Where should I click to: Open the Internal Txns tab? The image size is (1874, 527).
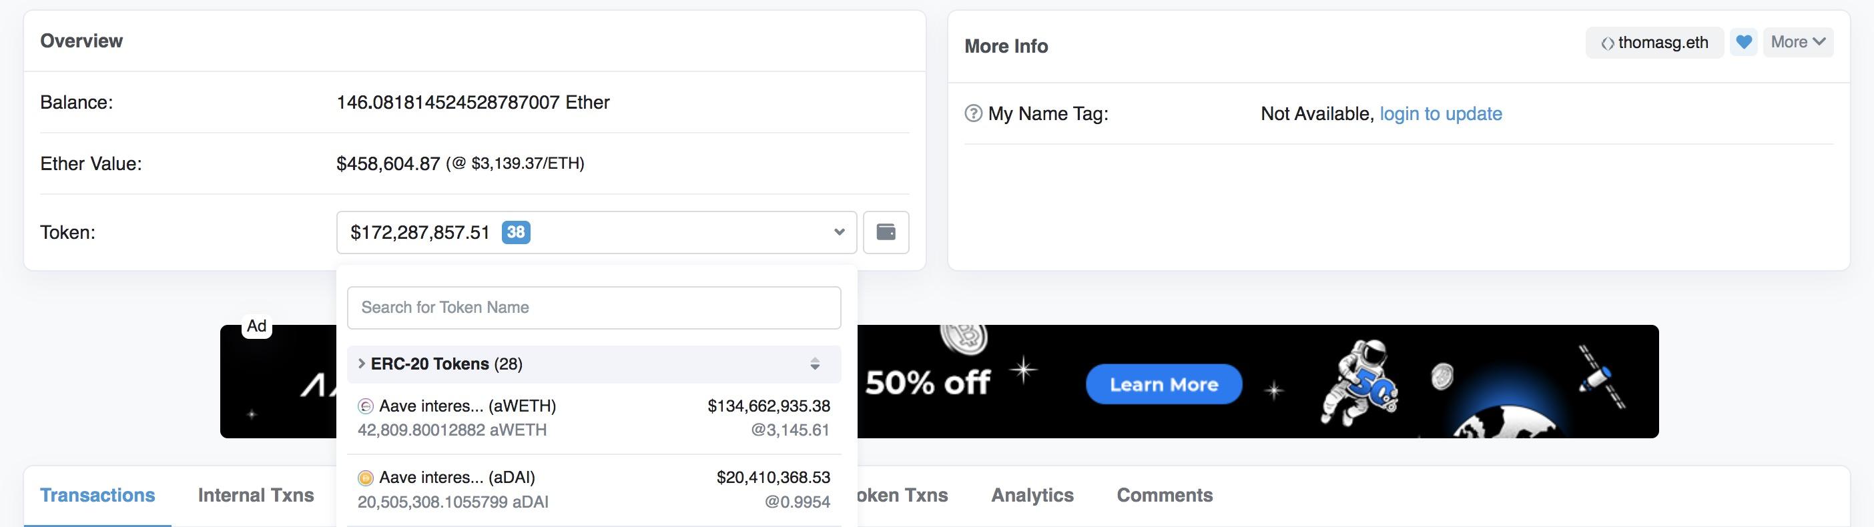pos(256,495)
